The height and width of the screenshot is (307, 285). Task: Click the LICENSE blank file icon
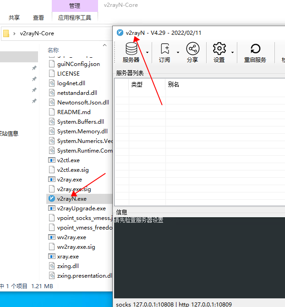click(52, 73)
